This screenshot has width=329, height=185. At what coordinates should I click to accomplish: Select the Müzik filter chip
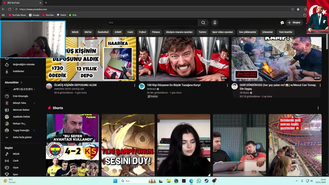pyautogui.click(x=75, y=32)
